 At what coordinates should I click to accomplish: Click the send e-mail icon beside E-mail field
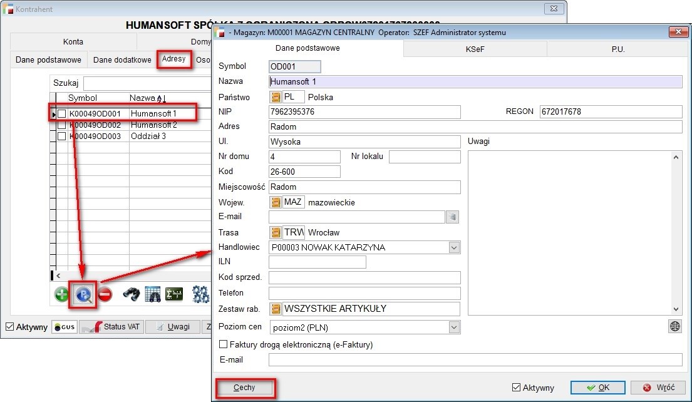tap(452, 217)
